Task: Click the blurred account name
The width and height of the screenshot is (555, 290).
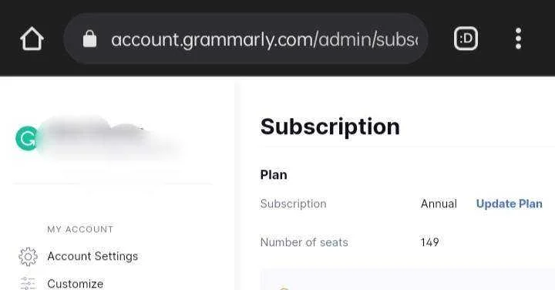Action: (x=106, y=137)
